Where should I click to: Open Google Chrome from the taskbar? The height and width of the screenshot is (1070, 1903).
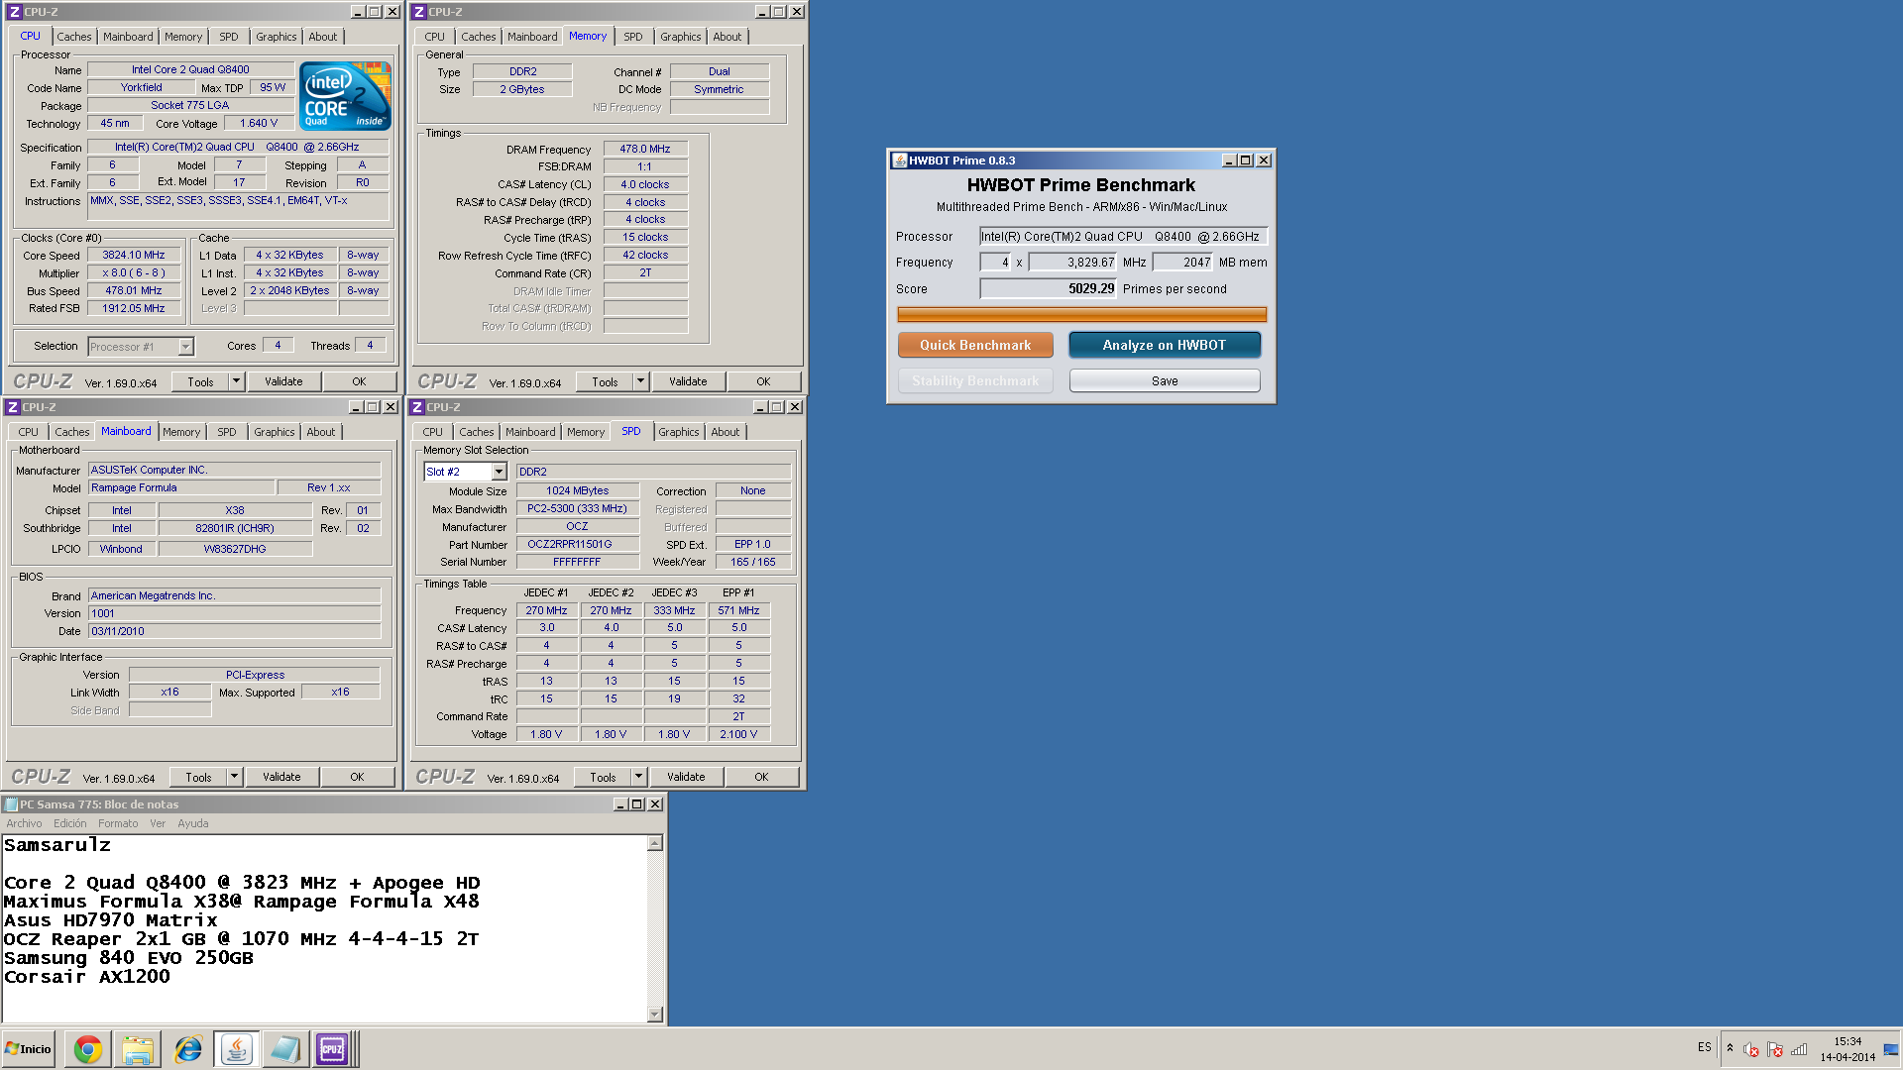tap(88, 1049)
